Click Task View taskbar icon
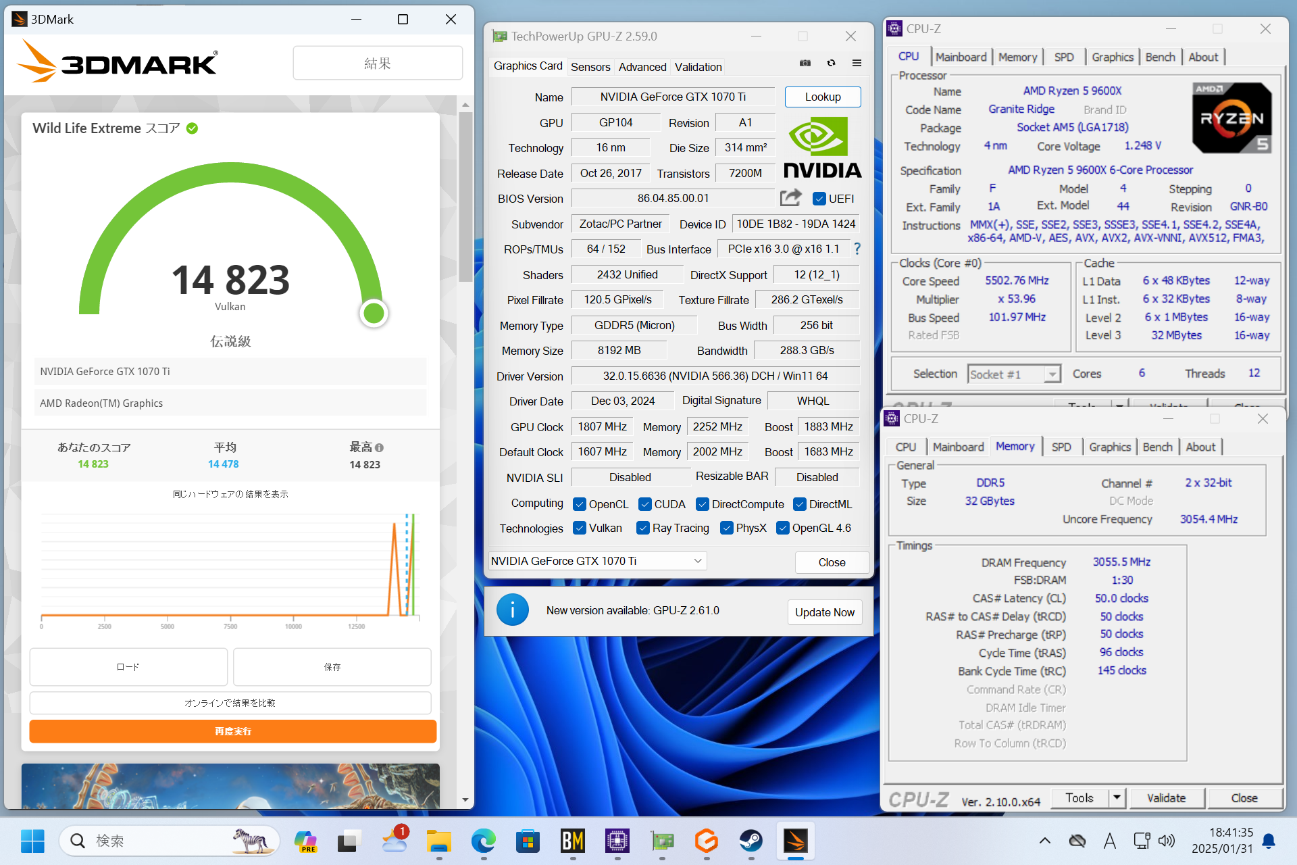Viewport: 1297px width, 865px height. [x=349, y=841]
